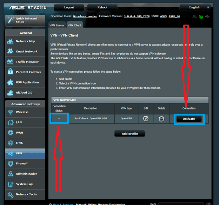Click the Wireless wifi icon

click(11, 112)
